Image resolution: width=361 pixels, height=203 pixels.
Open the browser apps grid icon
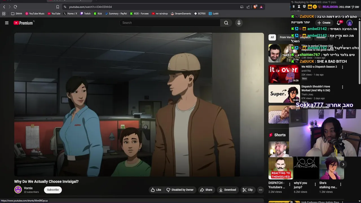[4, 14]
